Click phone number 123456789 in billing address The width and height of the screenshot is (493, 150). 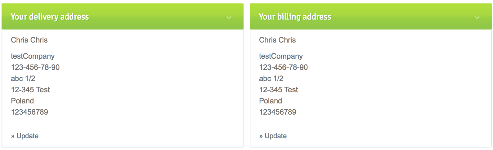[x=278, y=112]
